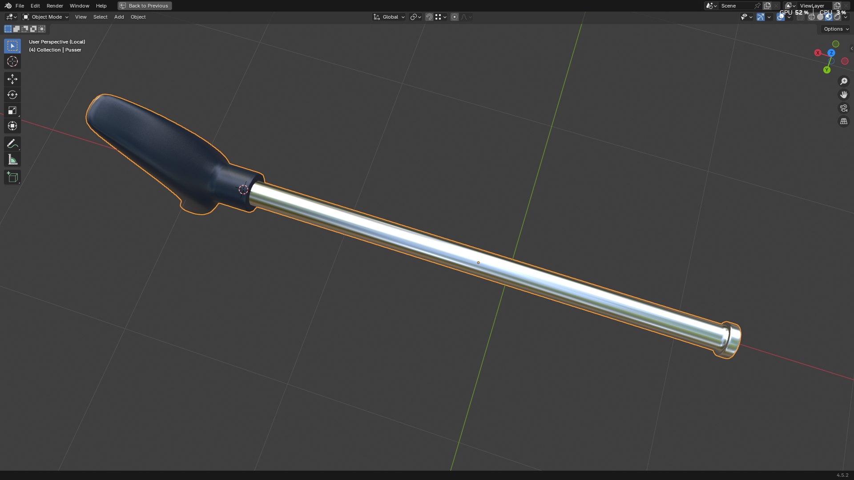This screenshot has width=854, height=480.
Task: Select the Annotate pencil tool
Action: (x=12, y=144)
